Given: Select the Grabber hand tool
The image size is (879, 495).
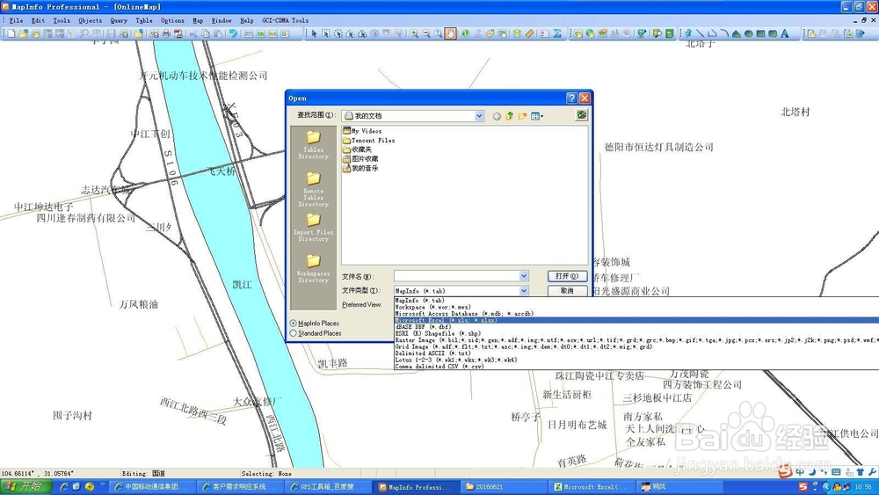Looking at the screenshot, I should 451,33.
